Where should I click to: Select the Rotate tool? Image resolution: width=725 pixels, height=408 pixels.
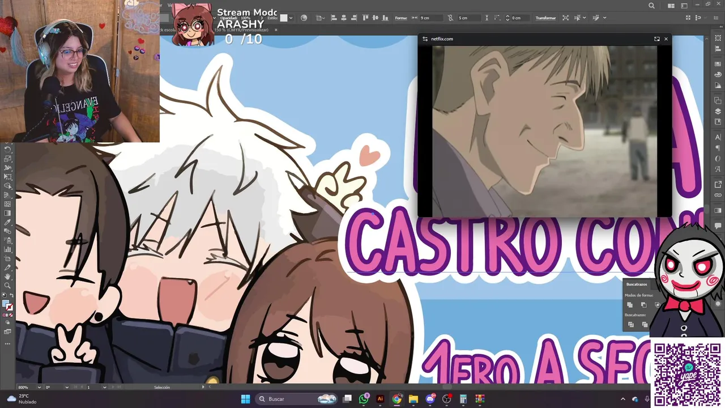[8, 150]
